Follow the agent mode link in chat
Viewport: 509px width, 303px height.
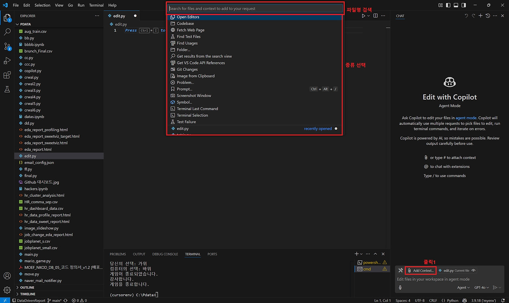pos(466,118)
